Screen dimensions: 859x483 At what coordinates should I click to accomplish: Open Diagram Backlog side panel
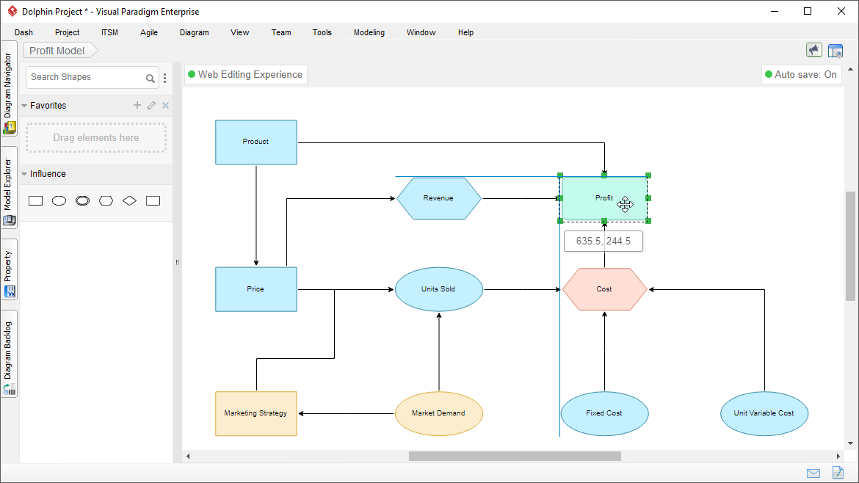click(x=9, y=354)
